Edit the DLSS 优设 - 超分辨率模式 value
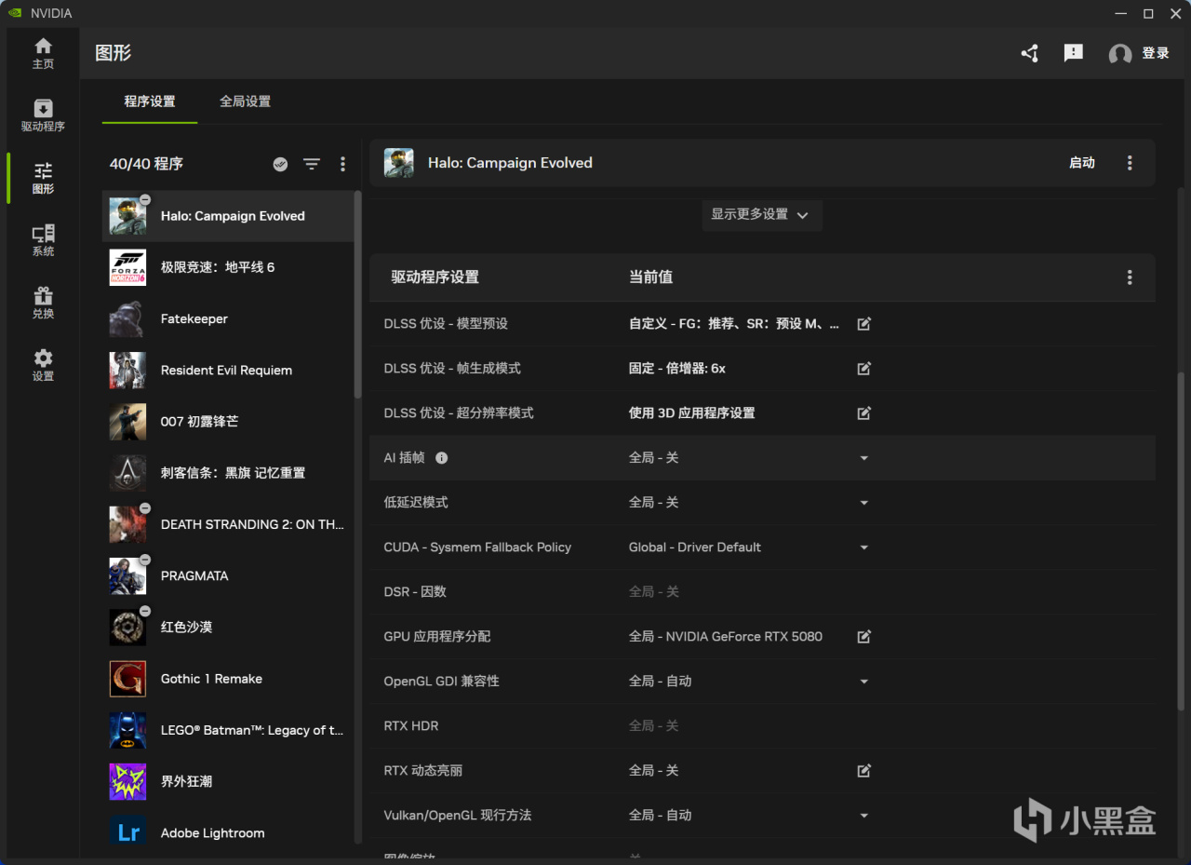The width and height of the screenshot is (1191, 865). point(864,413)
